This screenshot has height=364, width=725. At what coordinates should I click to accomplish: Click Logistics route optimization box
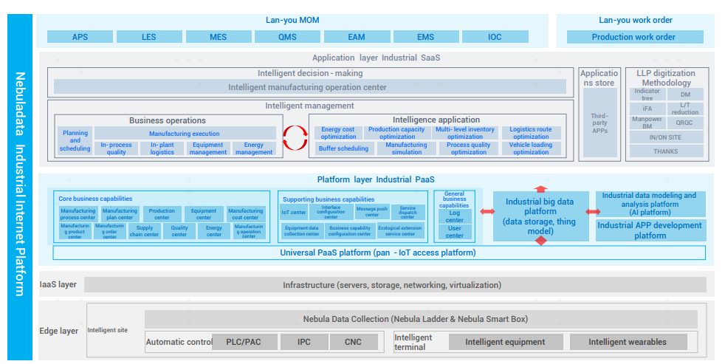(532, 133)
